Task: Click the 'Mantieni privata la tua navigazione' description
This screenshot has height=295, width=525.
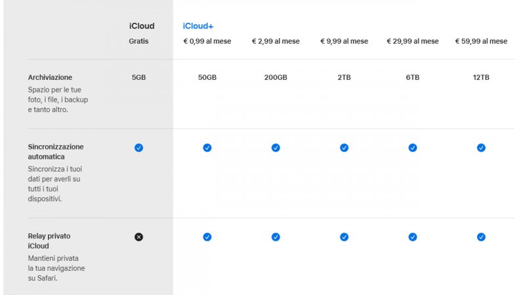Action: pyautogui.click(x=56, y=268)
